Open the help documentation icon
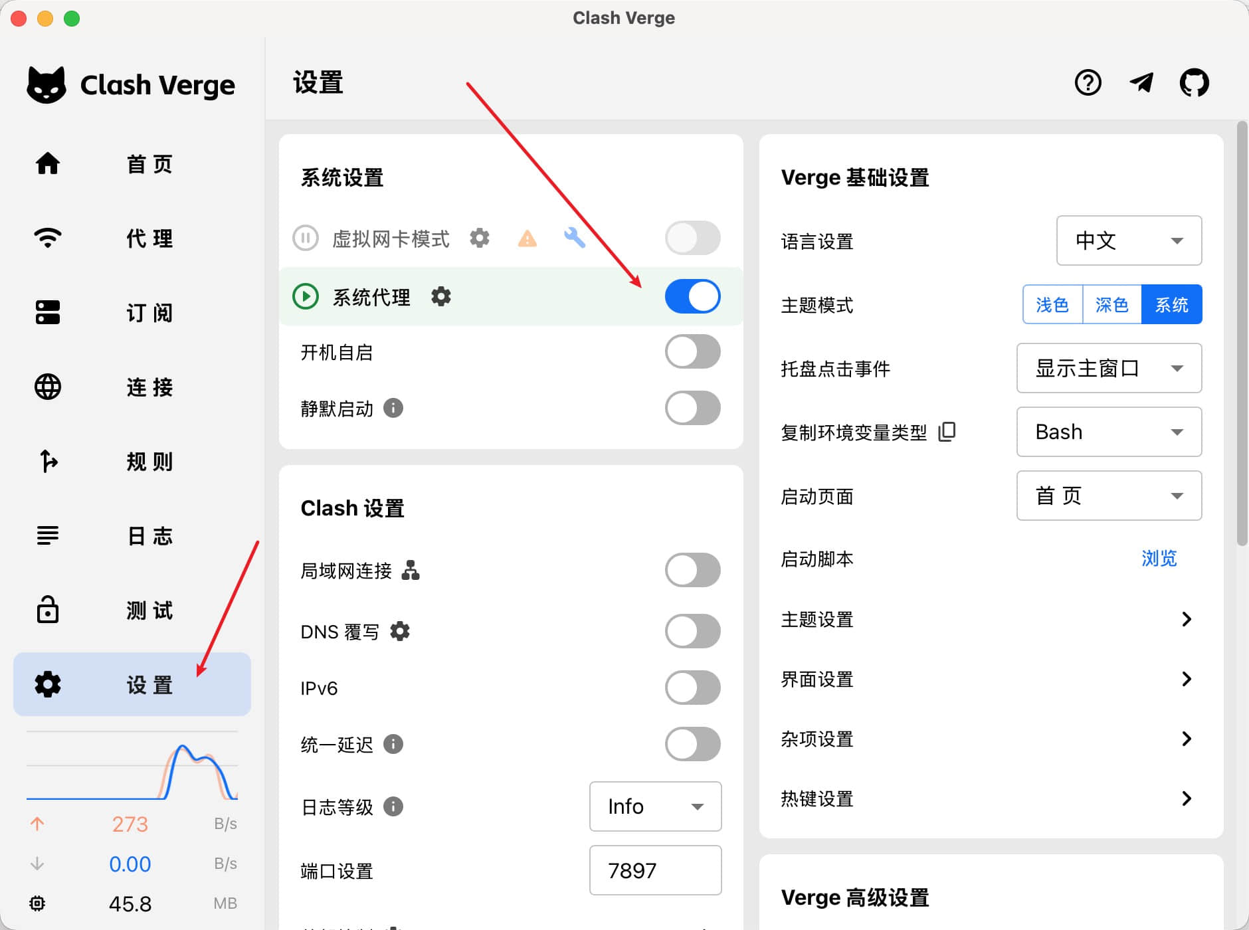The width and height of the screenshot is (1249, 930). tap(1088, 83)
